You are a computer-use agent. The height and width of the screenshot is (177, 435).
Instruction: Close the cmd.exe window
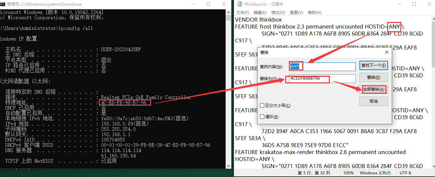pyautogui.click(x=224, y=4)
